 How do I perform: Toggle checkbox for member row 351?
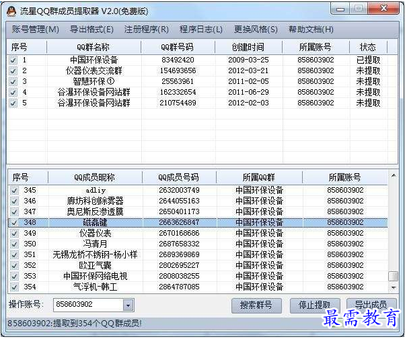click(14, 255)
